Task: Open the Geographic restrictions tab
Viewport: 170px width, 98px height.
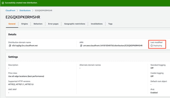Action: pos(75,24)
